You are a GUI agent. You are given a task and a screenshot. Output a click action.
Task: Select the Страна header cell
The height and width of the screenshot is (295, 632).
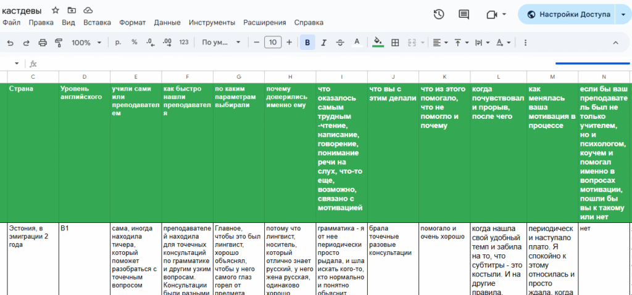point(33,153)
